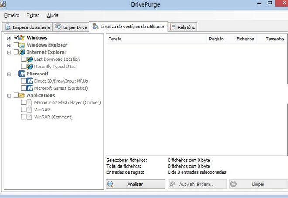Sort by the Tamanho column header
288x198 pixels.
click(x=271, y=39)
